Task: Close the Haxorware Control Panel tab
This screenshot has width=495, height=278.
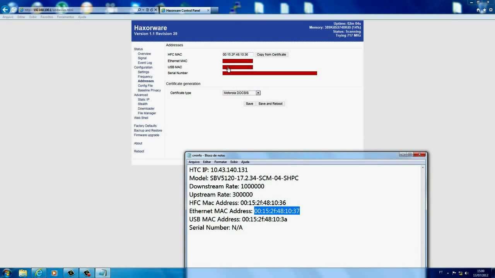Action: click(208, 10)
